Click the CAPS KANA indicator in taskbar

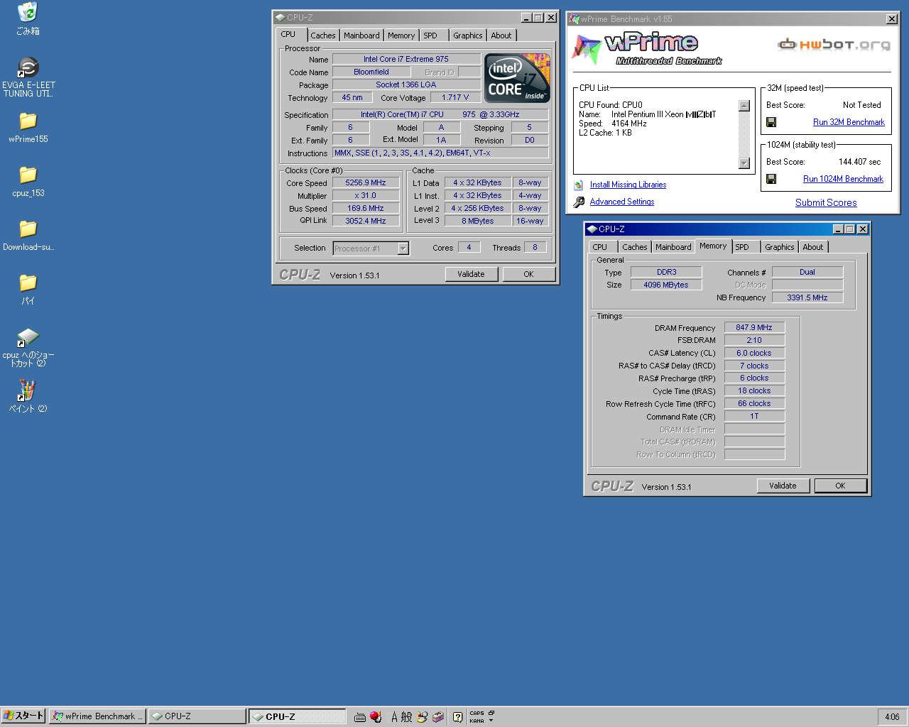[477, 717]
